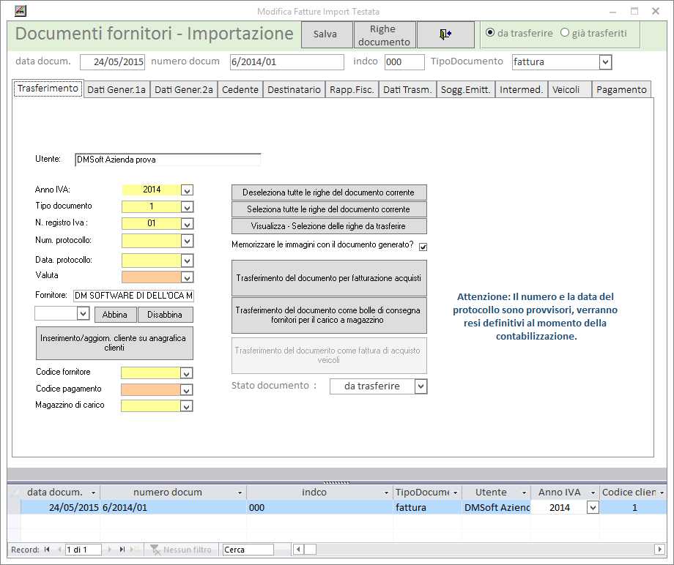Click the Salva button
The height and width of the screenshot is (565, 674).
click(325, 34)
